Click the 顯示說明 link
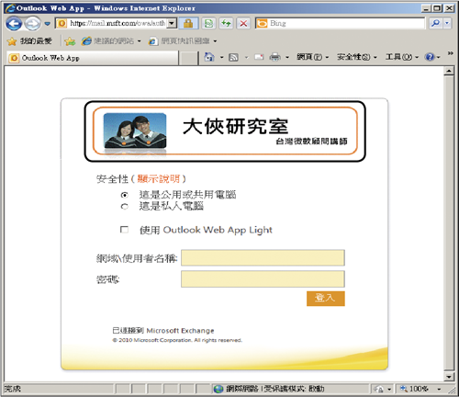Viewport: 459px width, 397px height. 159,179
